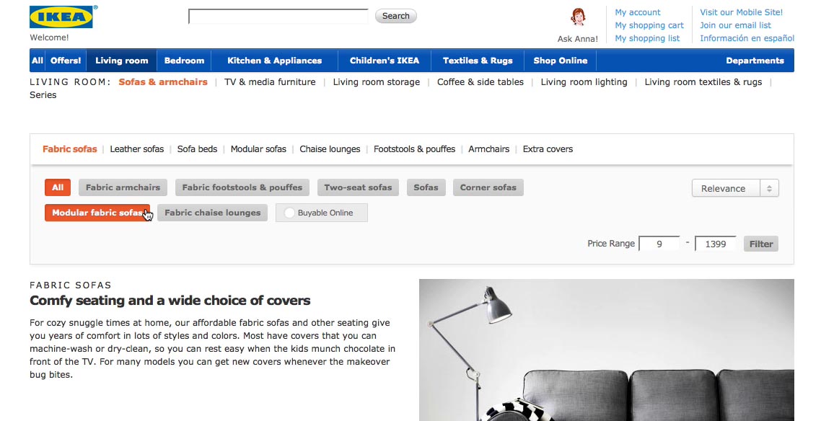Click the Filter button
The height and width of the screenshot is (421, 821).
click(760, 243)
